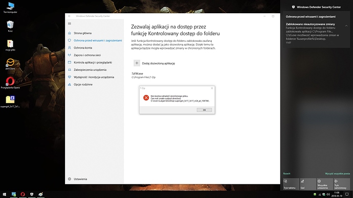Image resolution: width=353 pixels, height=198 pixels.
Task: Collapse the blocked changes notification chevron
Action: pos(346,26)
